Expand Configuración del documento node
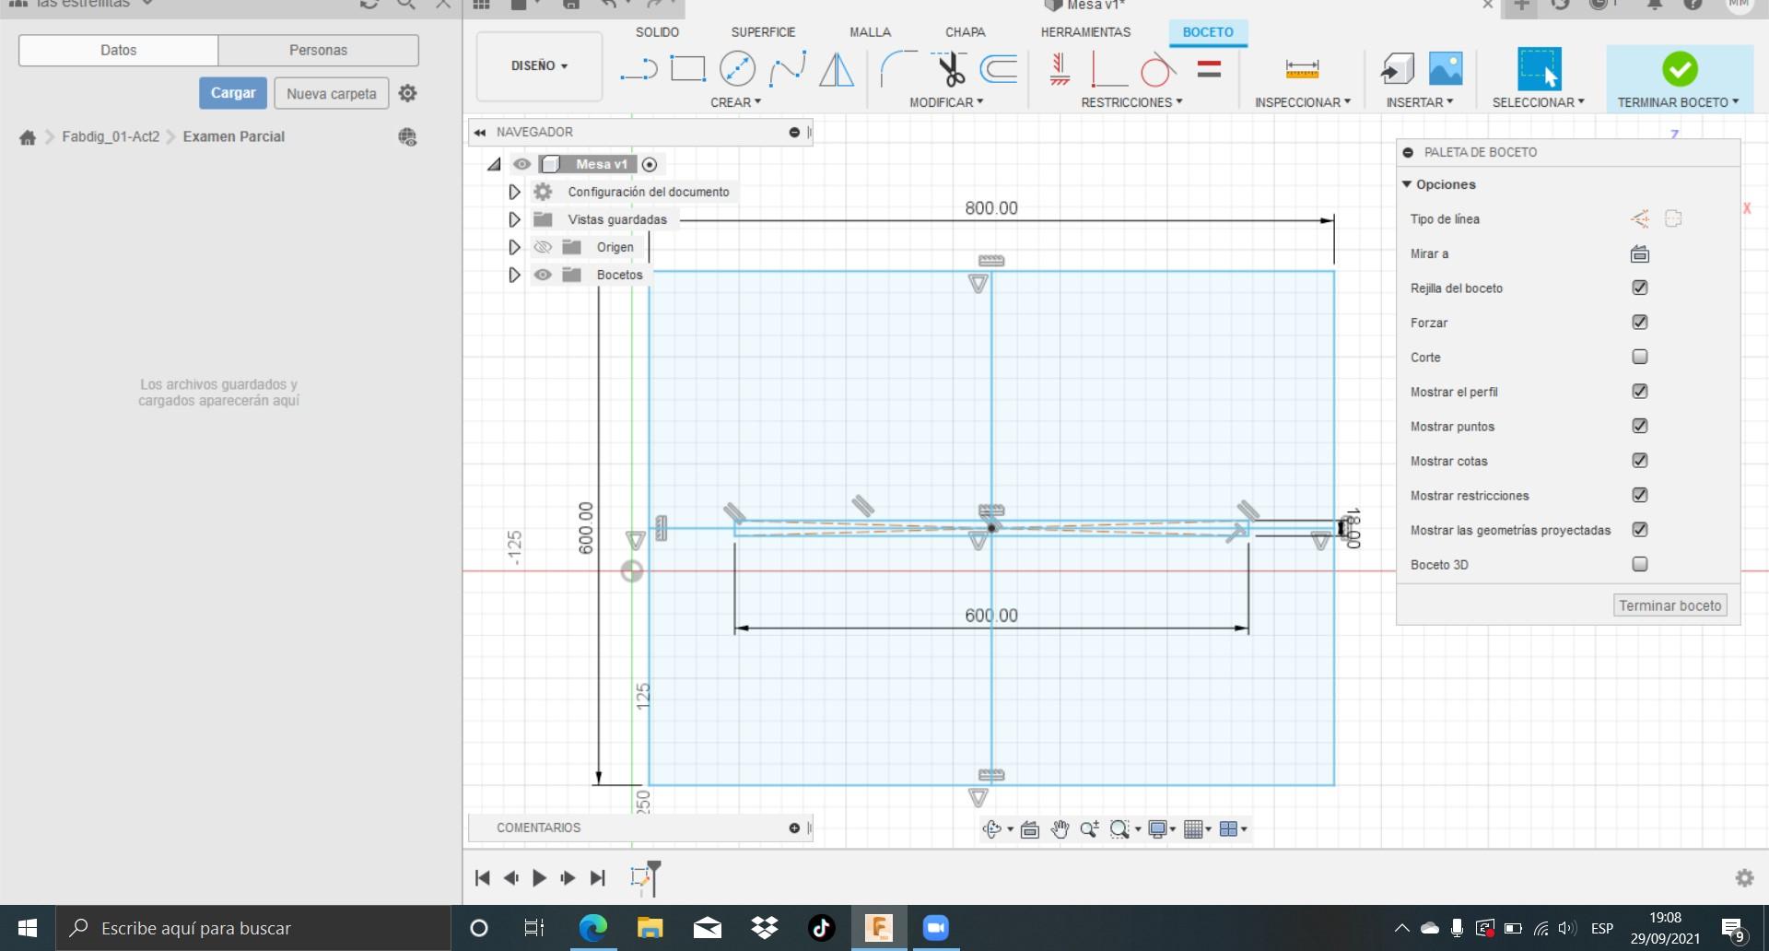Screen dimensions: 1769x951 click(514, 192)
